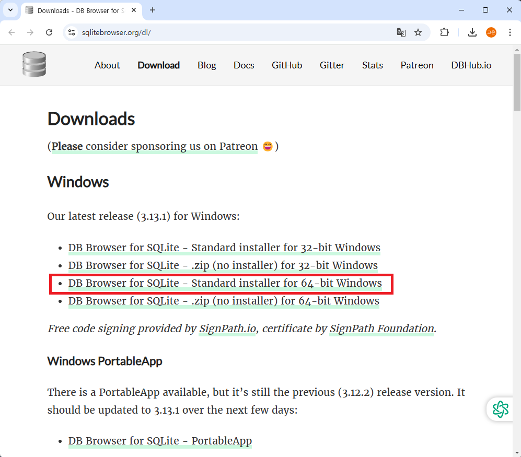Click the browser forward arrow

(30, 32)
